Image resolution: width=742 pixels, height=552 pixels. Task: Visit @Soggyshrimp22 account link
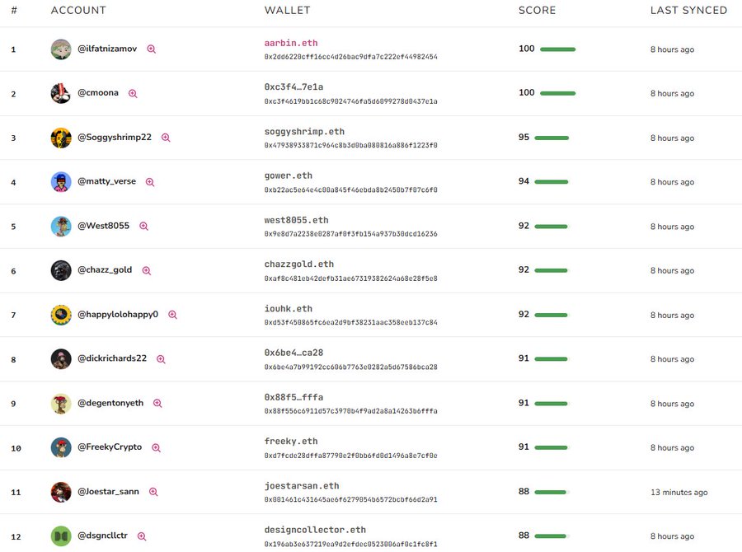tap(115, 137)
